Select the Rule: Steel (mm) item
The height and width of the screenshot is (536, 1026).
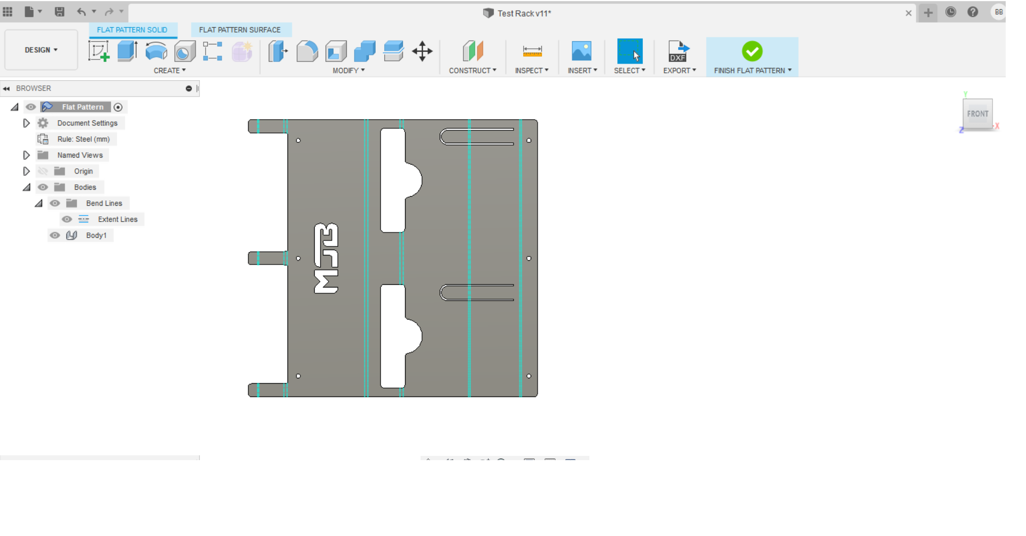pos(83,139)
